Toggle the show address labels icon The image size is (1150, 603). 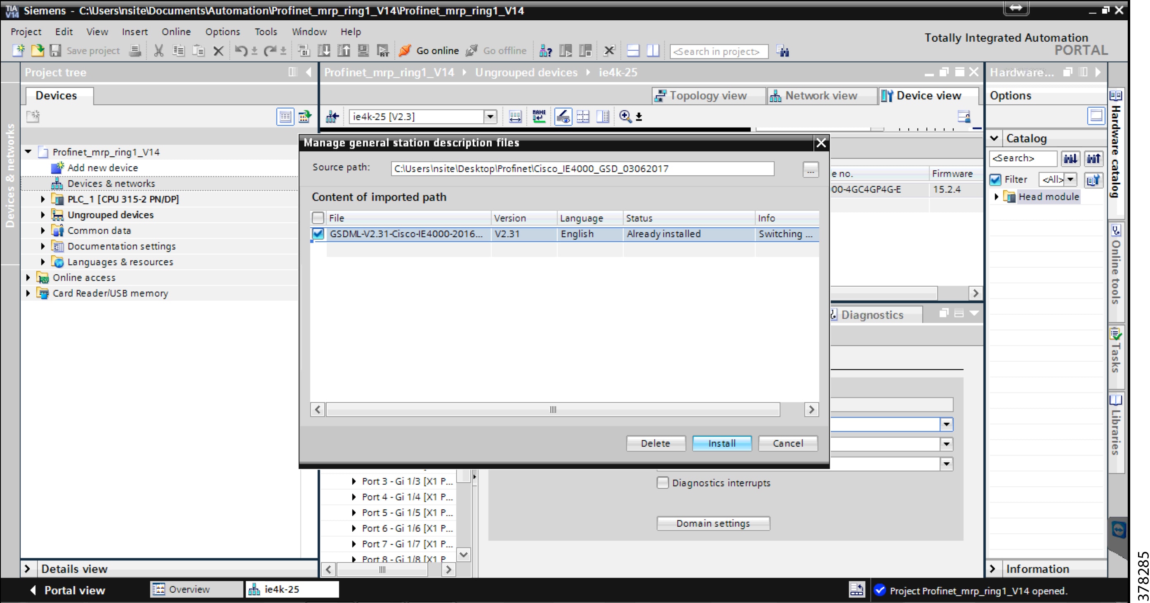click(x=563, y=116)
